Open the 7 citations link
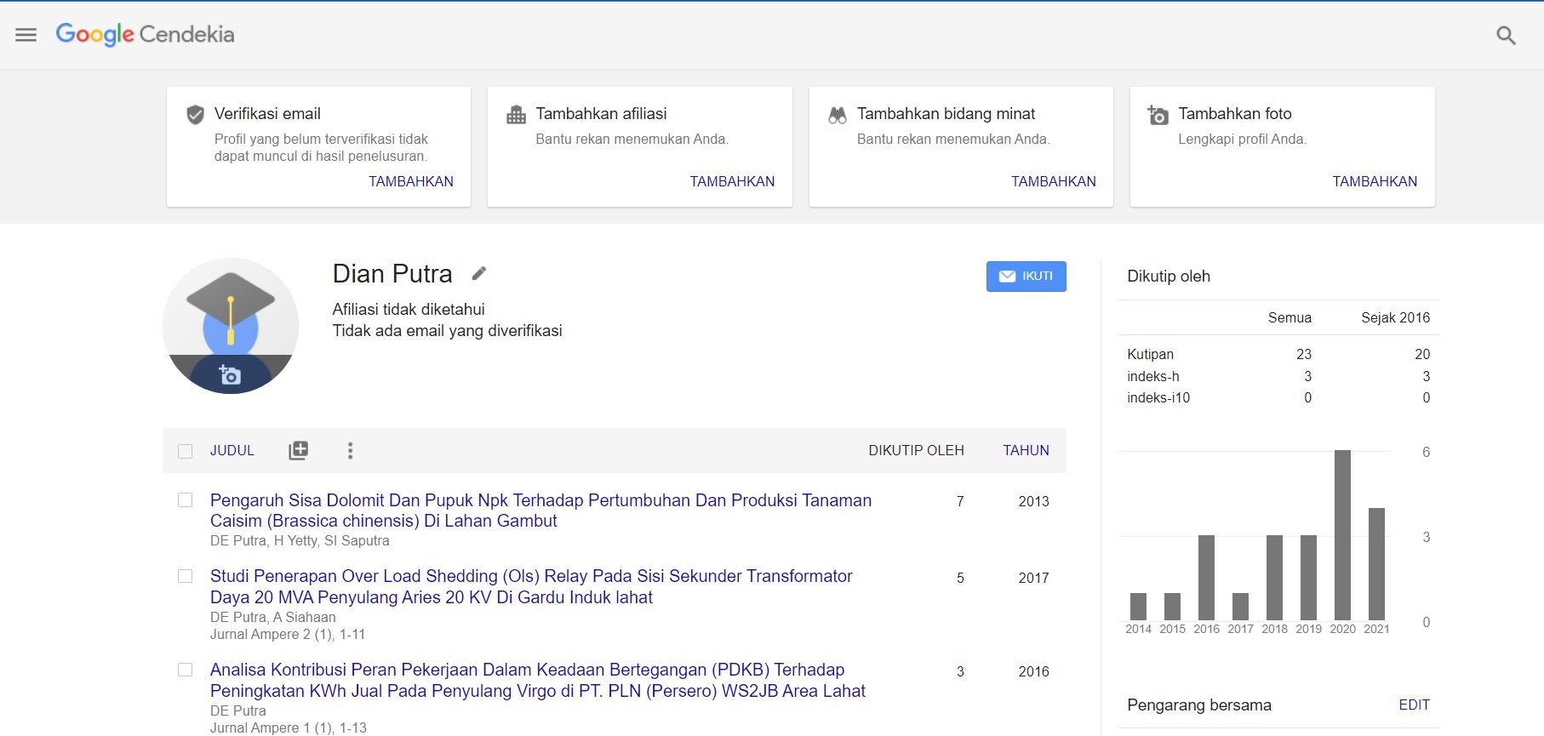1544x736 pixels. click(x=960, y=501)
